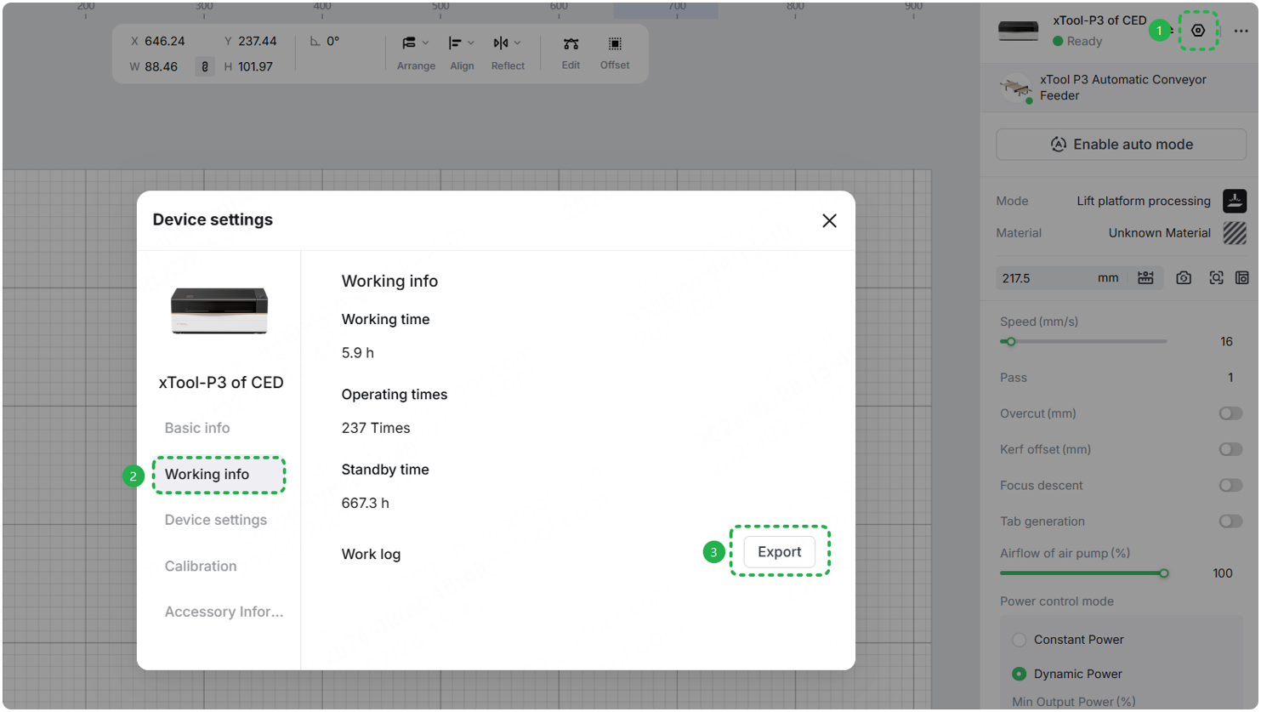Switch to the Basic info tab
Image resolution: width=1261 pixels, height=712 pixels.
pyautogui.click(x=197, y=428)
